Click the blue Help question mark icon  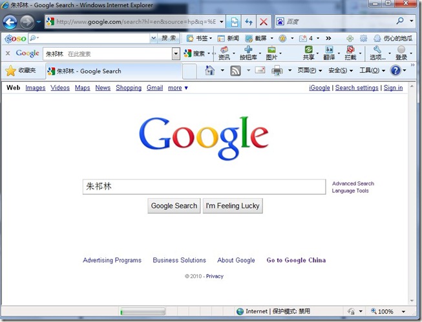396,70
